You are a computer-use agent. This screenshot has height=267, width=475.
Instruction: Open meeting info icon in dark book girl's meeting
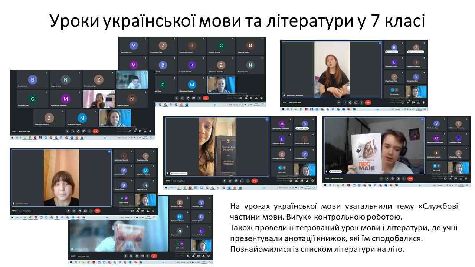pos(290,181)
